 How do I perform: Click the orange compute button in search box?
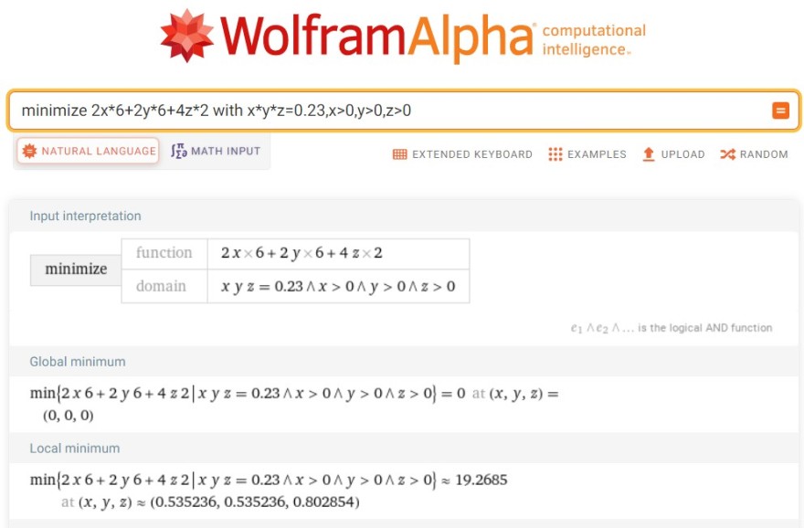[x=780, y=111]
